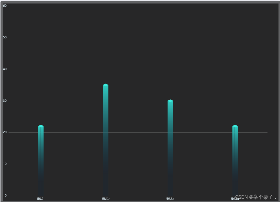Click the bar above 测试1

pos(41,160)
